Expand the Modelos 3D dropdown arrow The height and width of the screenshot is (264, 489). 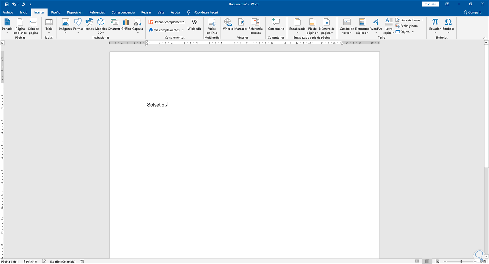103,33
